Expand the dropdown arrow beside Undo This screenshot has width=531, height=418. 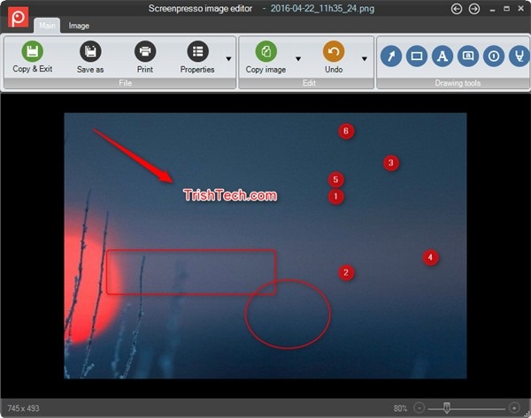pos(365,59)
